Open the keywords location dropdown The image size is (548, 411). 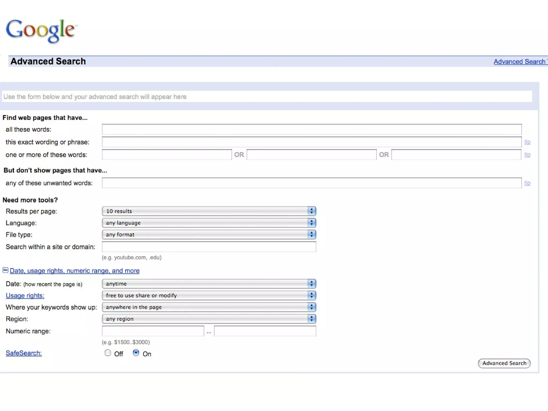[x=209, y=307]
